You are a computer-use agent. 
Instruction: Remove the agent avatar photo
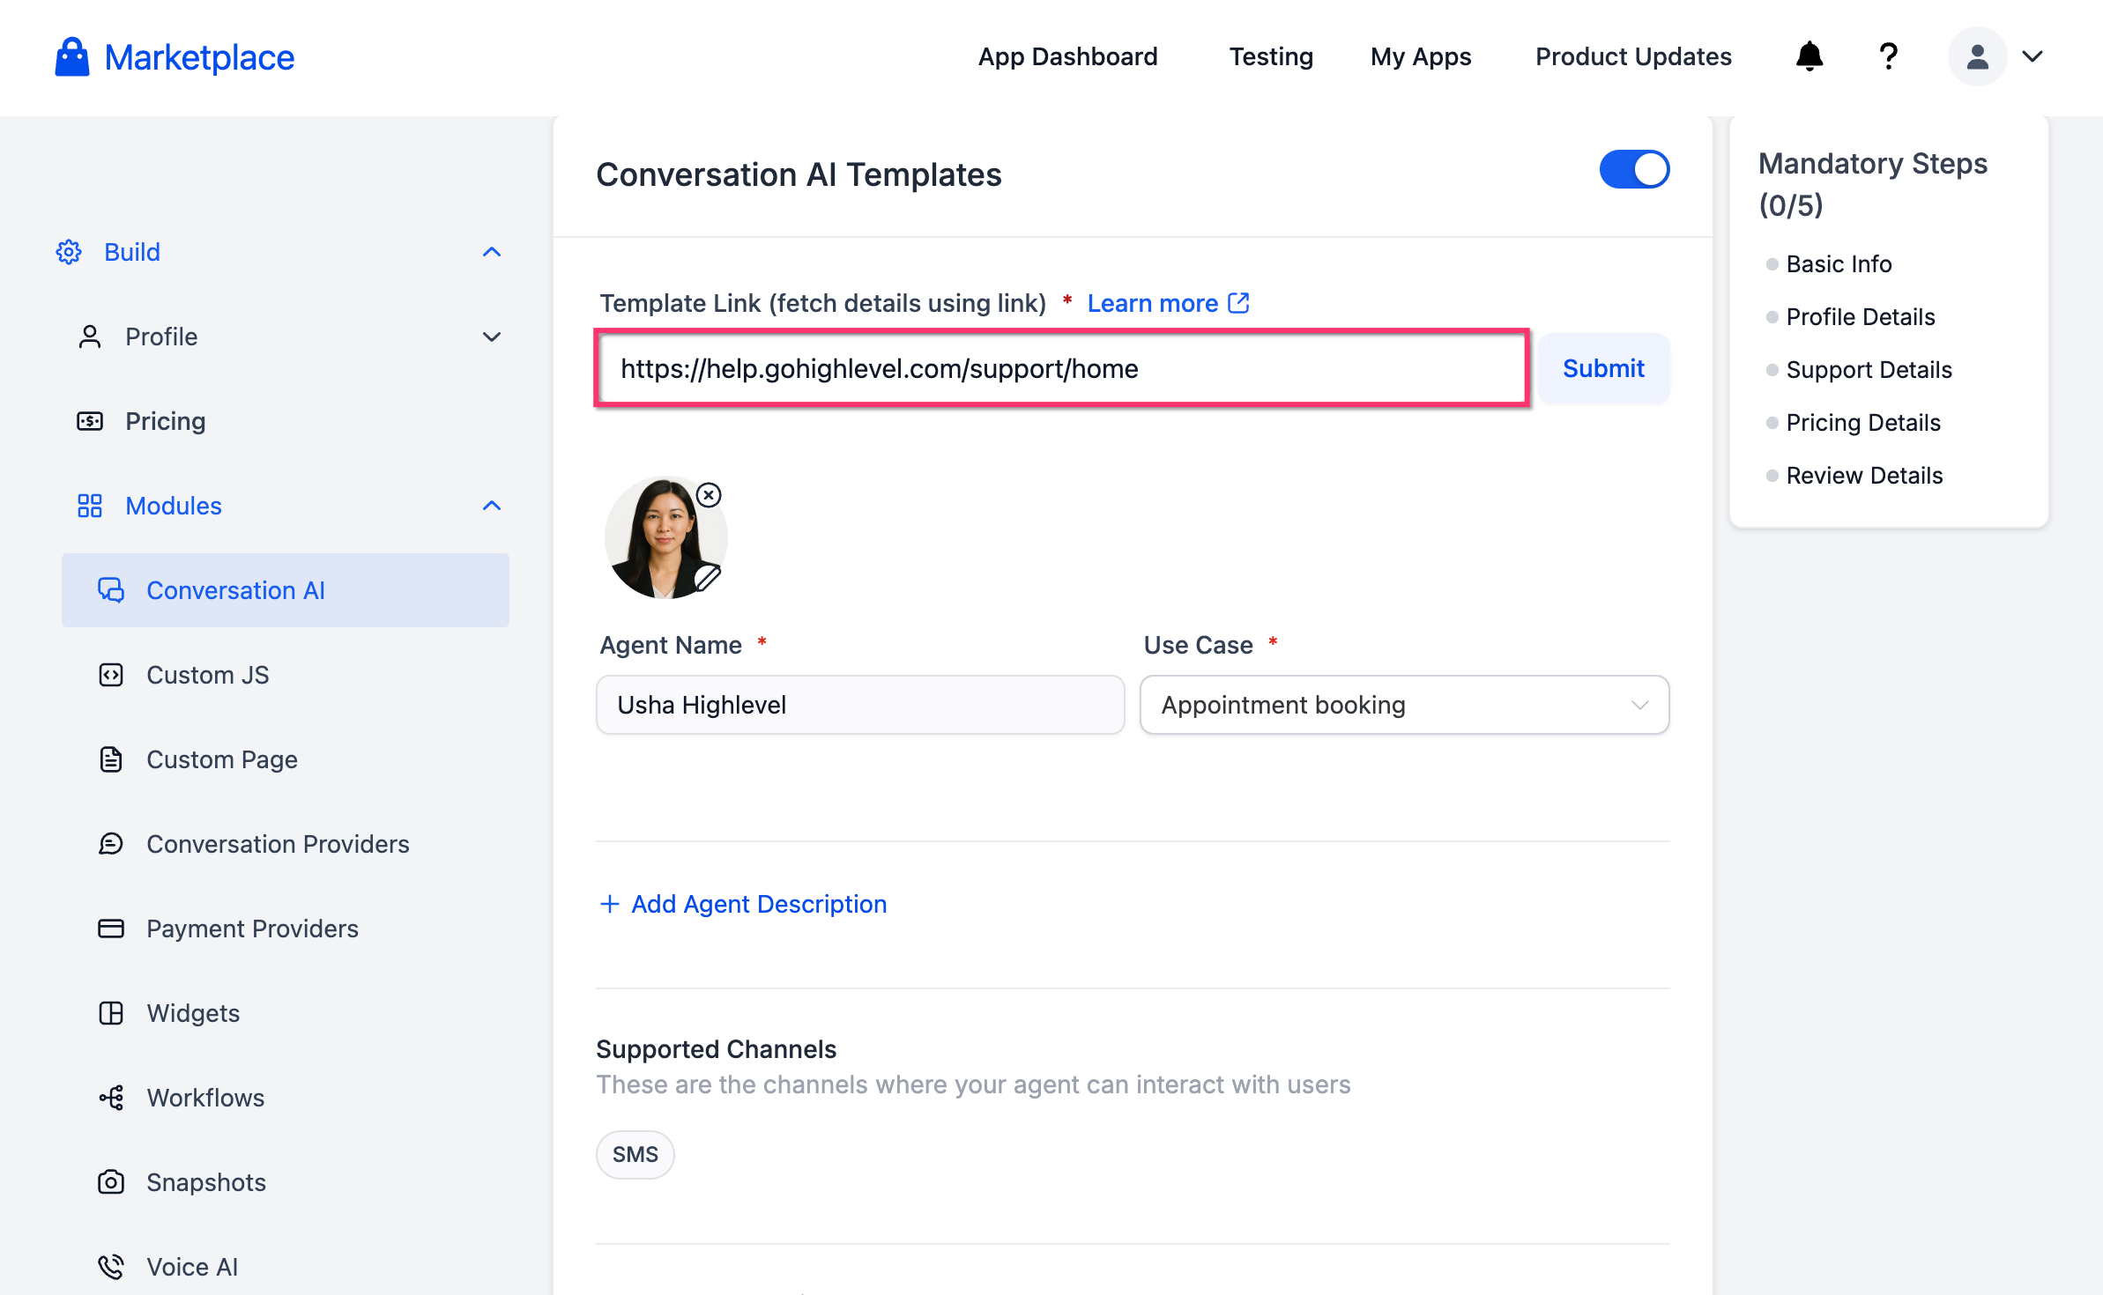click(x=709, y=495)
